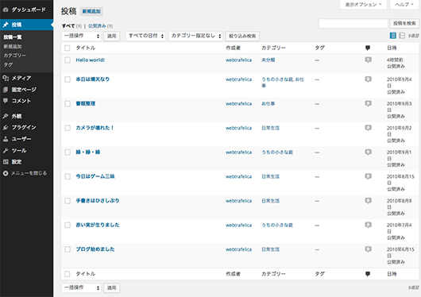Click comment bubble for 緑・緑・緑 post

click(x=368, y=152)
